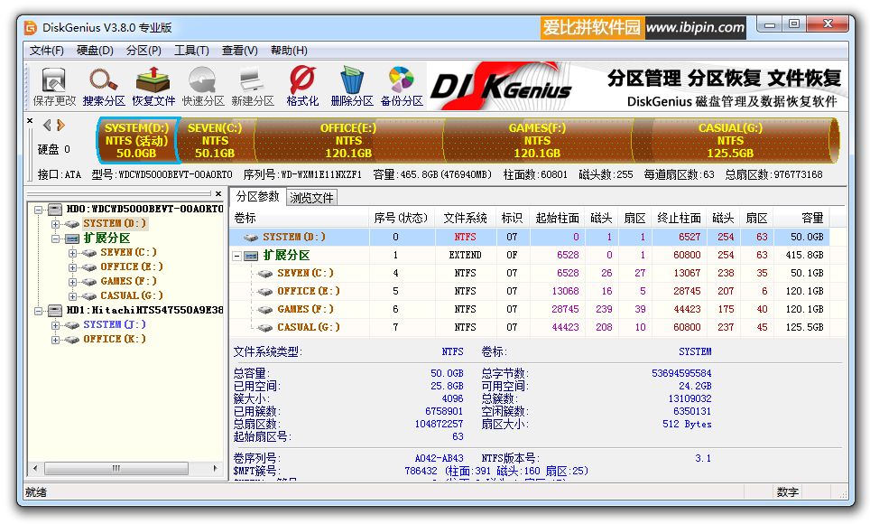The height and width of the screenshot is (524, 870).
Task: Click the 快速分区 quick partition icon
Action: (203, 87)
